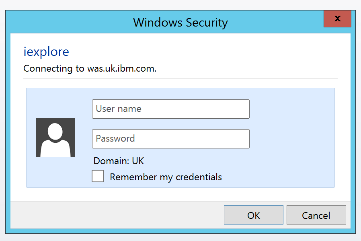This screenshot has width=361, height=241.
Task: Click the Connecting to was.uk.ibm.com message
Action: coord(90,69)
